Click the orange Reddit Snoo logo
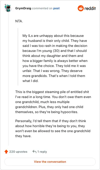Viewport: 100px width, 170px height. (x=81, y=8)
